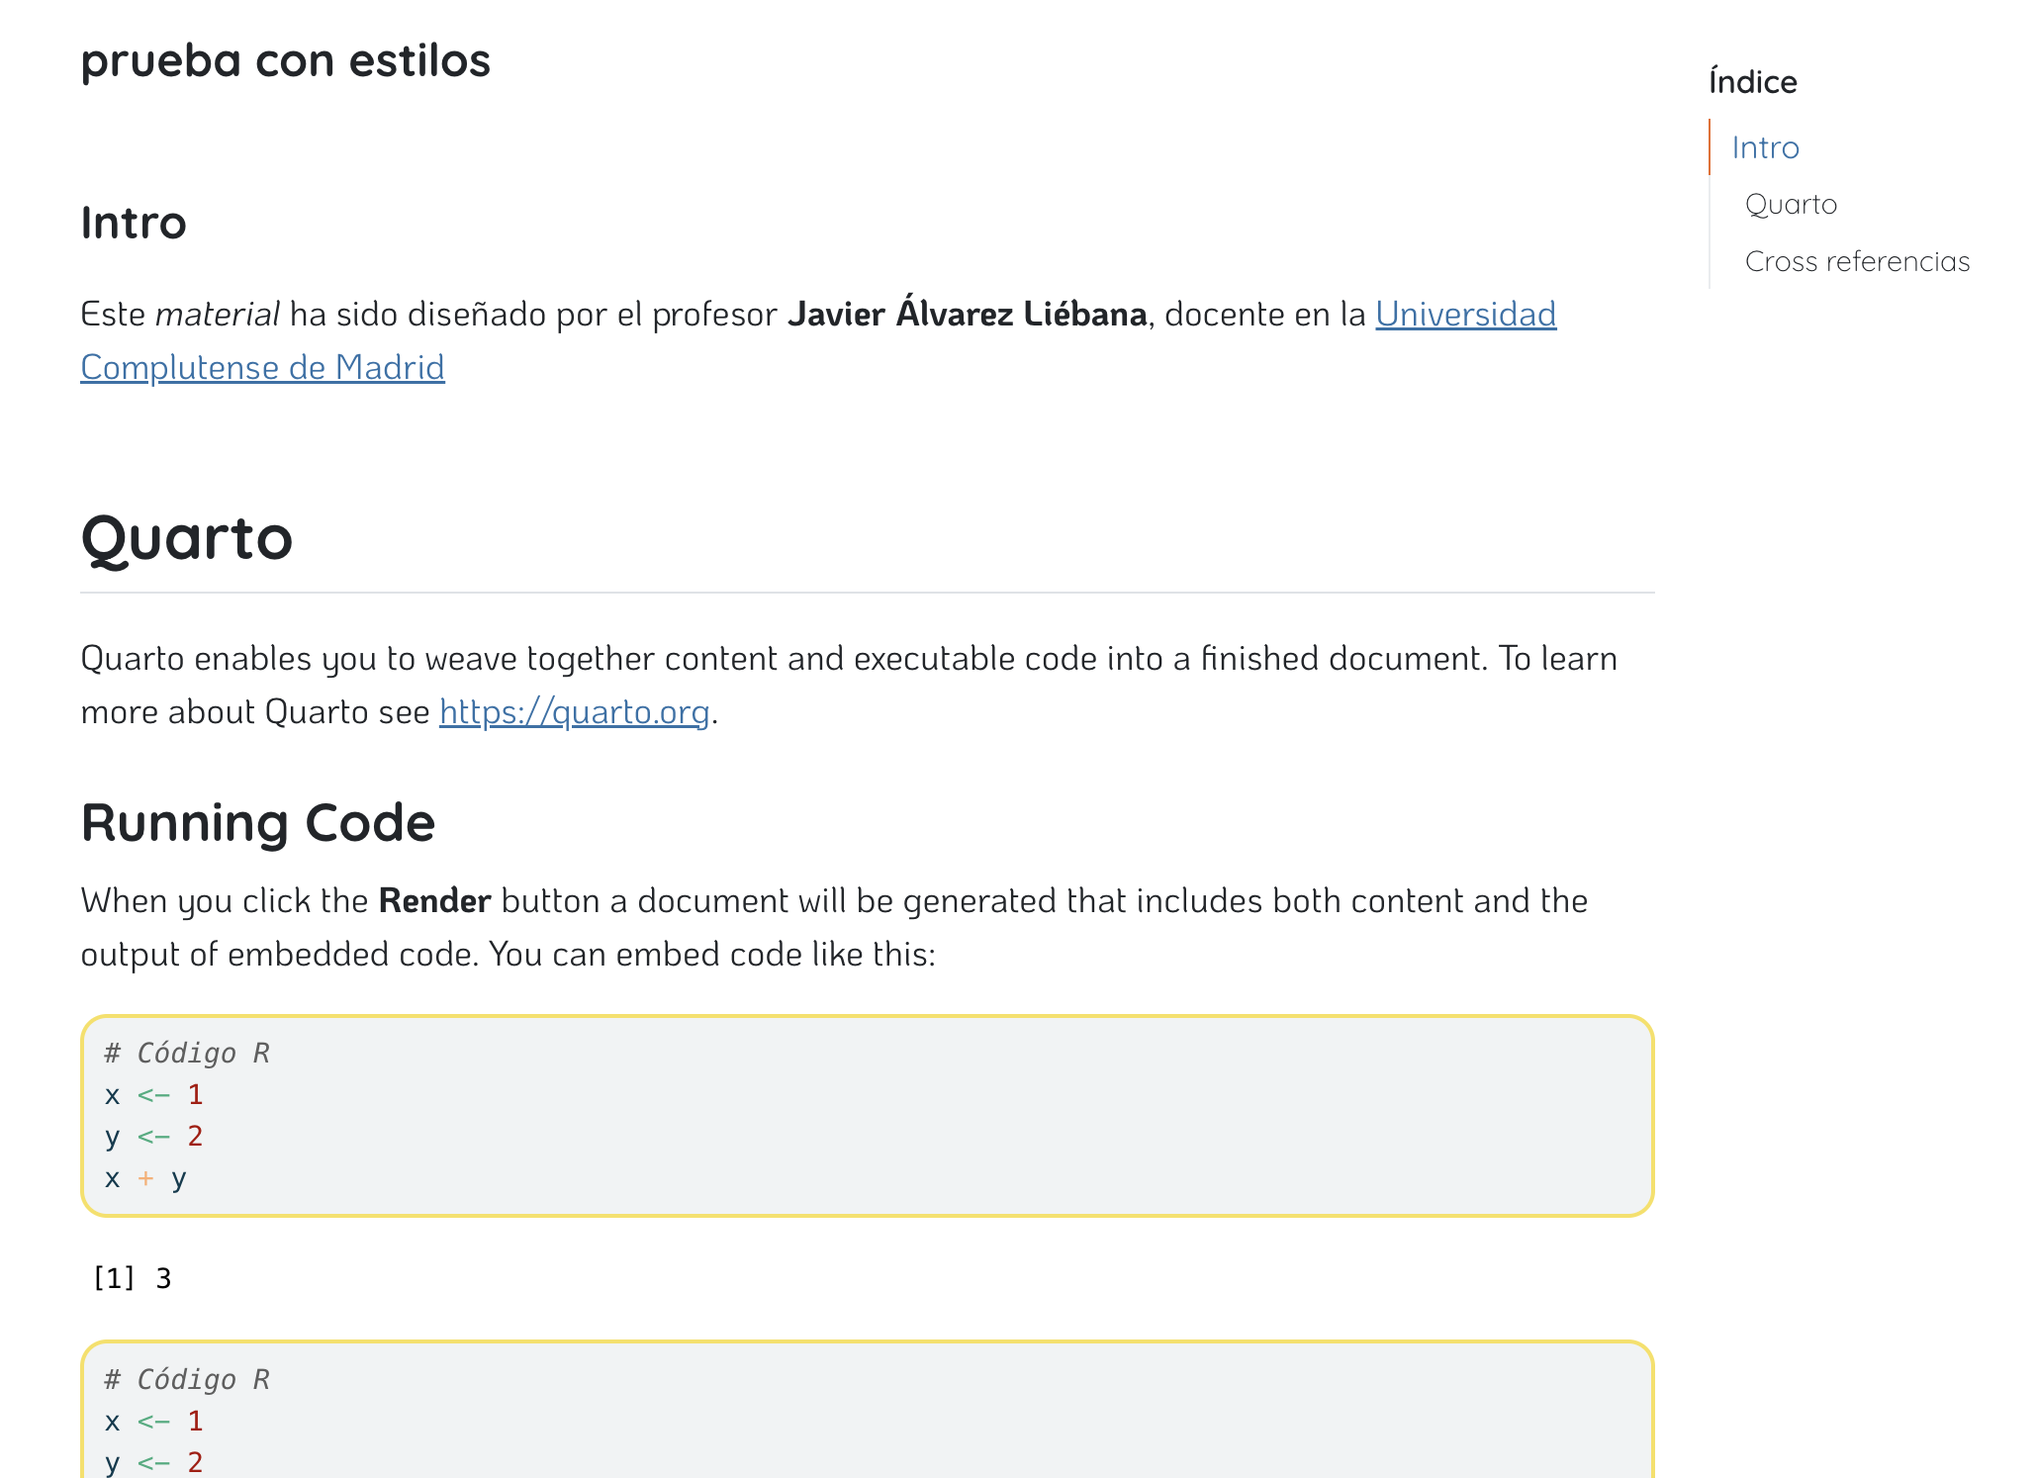Click the "x + y" line in first code block
The height and width of the screenshot is (1478, 2036).
coord(145,1178)
